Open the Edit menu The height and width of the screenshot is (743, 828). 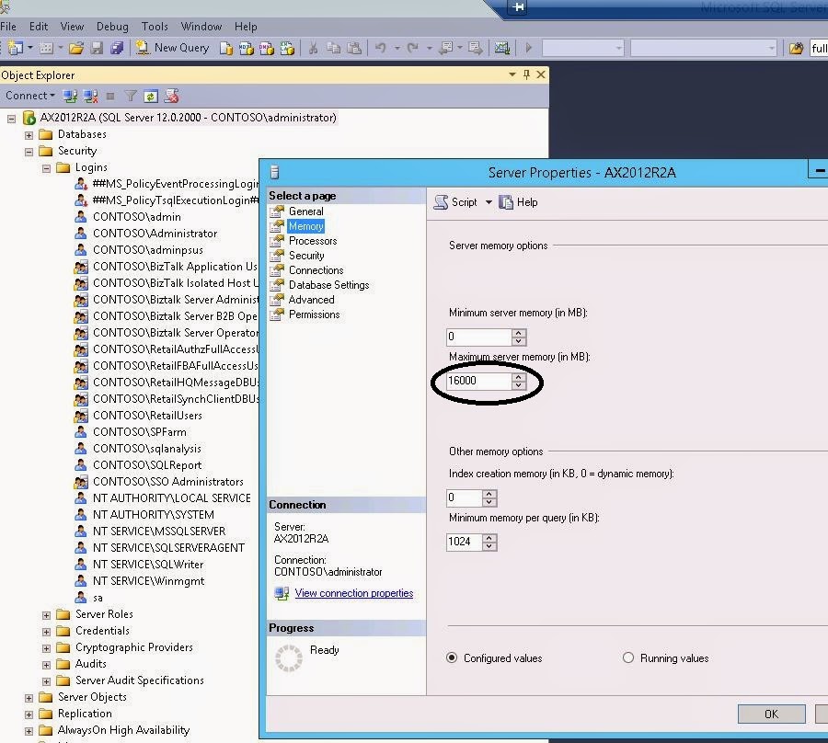(x=39, y=27)
